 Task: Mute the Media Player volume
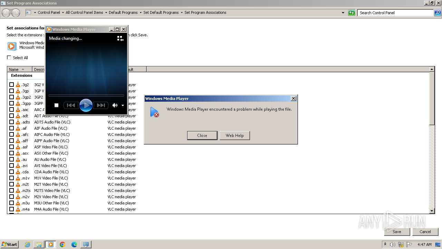click(115, 105)
